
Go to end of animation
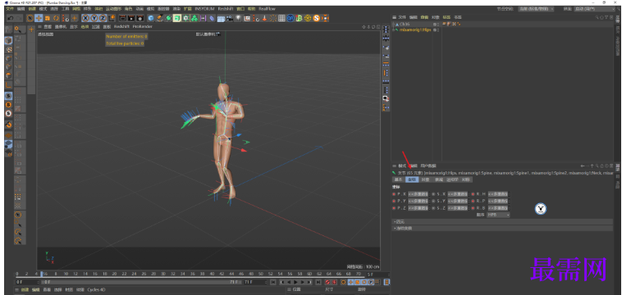click(318, 282)
